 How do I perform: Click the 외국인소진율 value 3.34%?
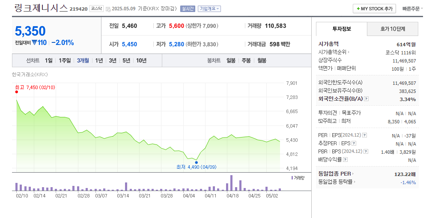click(408, 99)
